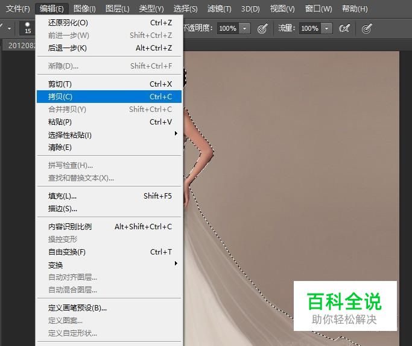This screenshot has height=346, width=412.
Task: Choose 粘贴(P) to paste
Action: click(109, 122)
